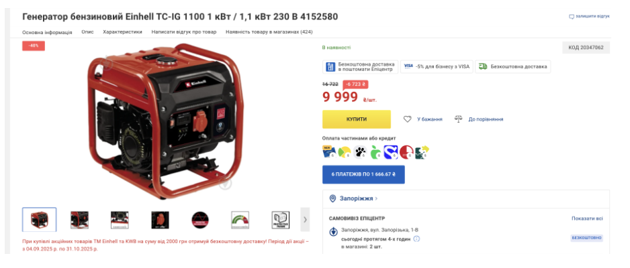Image resolution: width=630 pixels, height=268 pixels.
Task: Open Наявність товару в магазинах tab
Action: [x=269, y=31]
